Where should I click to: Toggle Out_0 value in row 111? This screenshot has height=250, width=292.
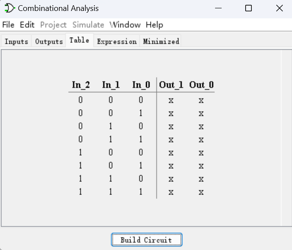tap(201, 192)
